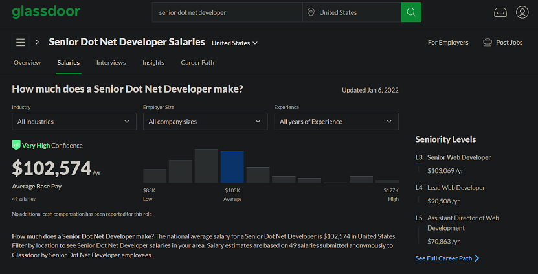Switch to the Interviews tab
538x274 pixels.
(x=111, y=62)
